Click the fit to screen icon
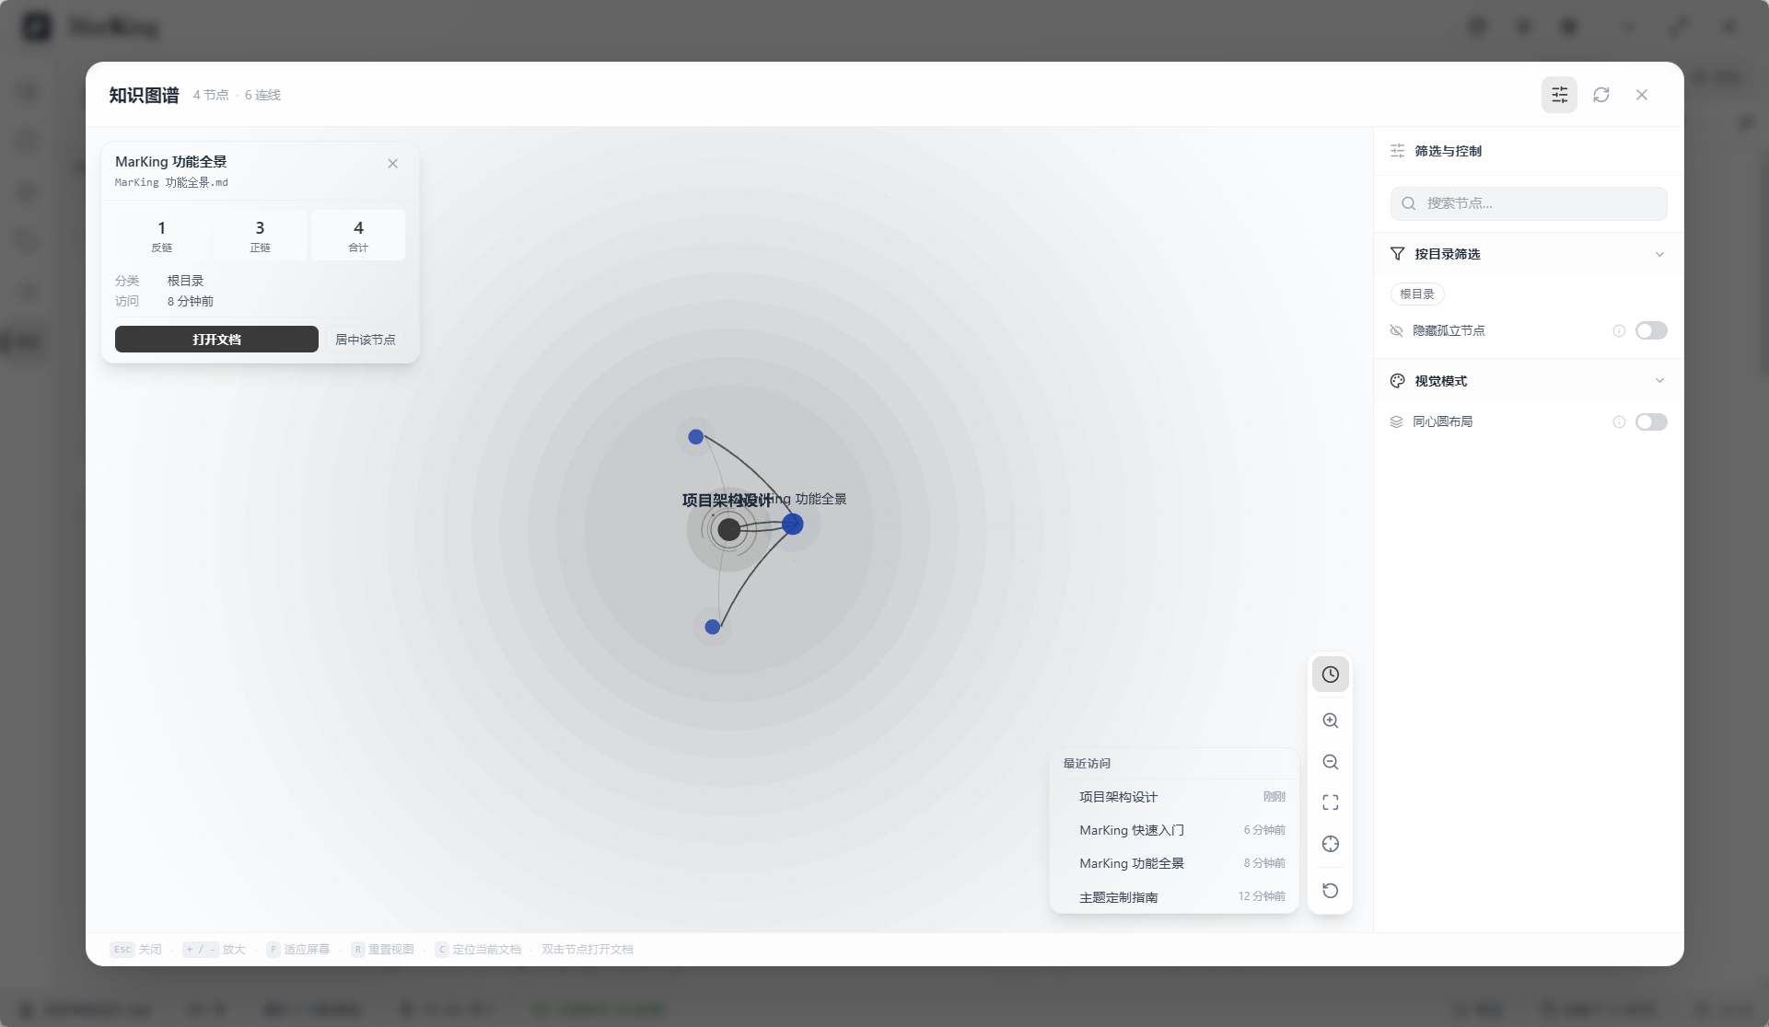The height and width of the screenshot is (1027, 1769). click(1330, 802)
